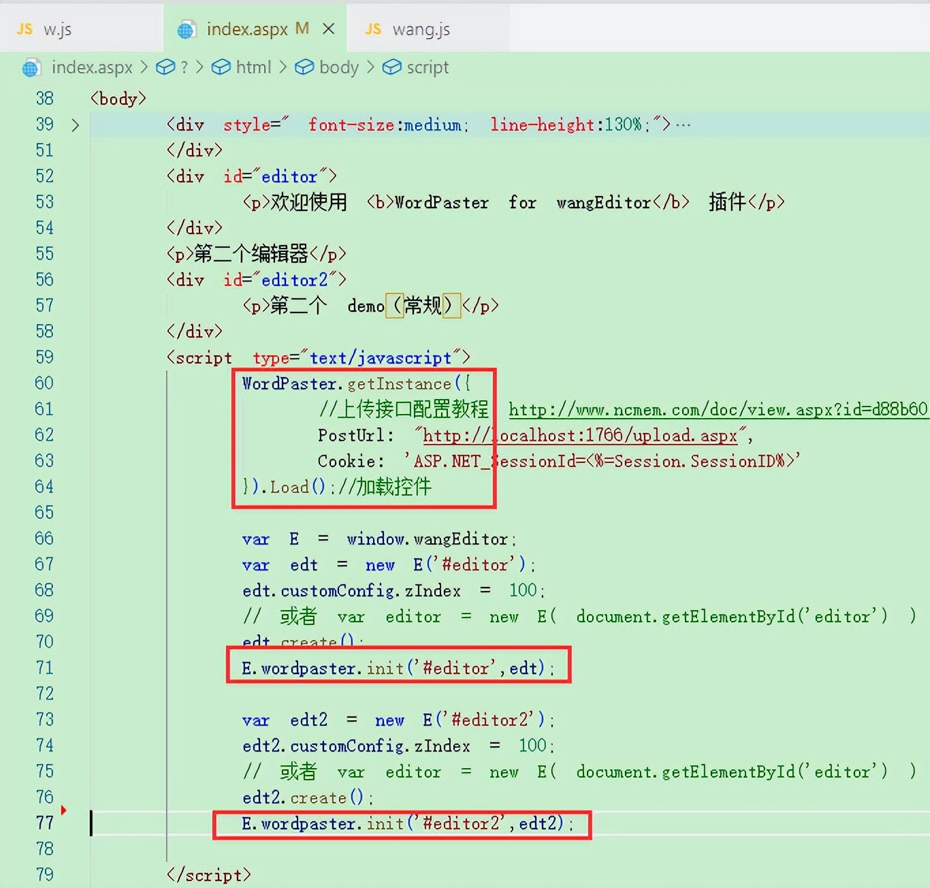Toggle the red breakpoint marker at line 77
Screen dimensions: 930x888
tap(65, 810)
